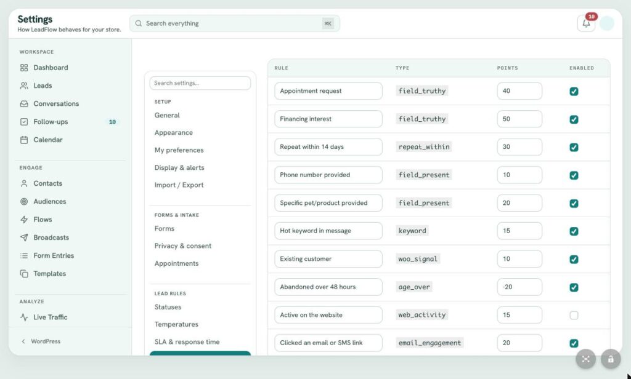631x379 pixels.
Task: Disable the Appointment request rule
Action: pyautogui.click(x=574, y=91)
